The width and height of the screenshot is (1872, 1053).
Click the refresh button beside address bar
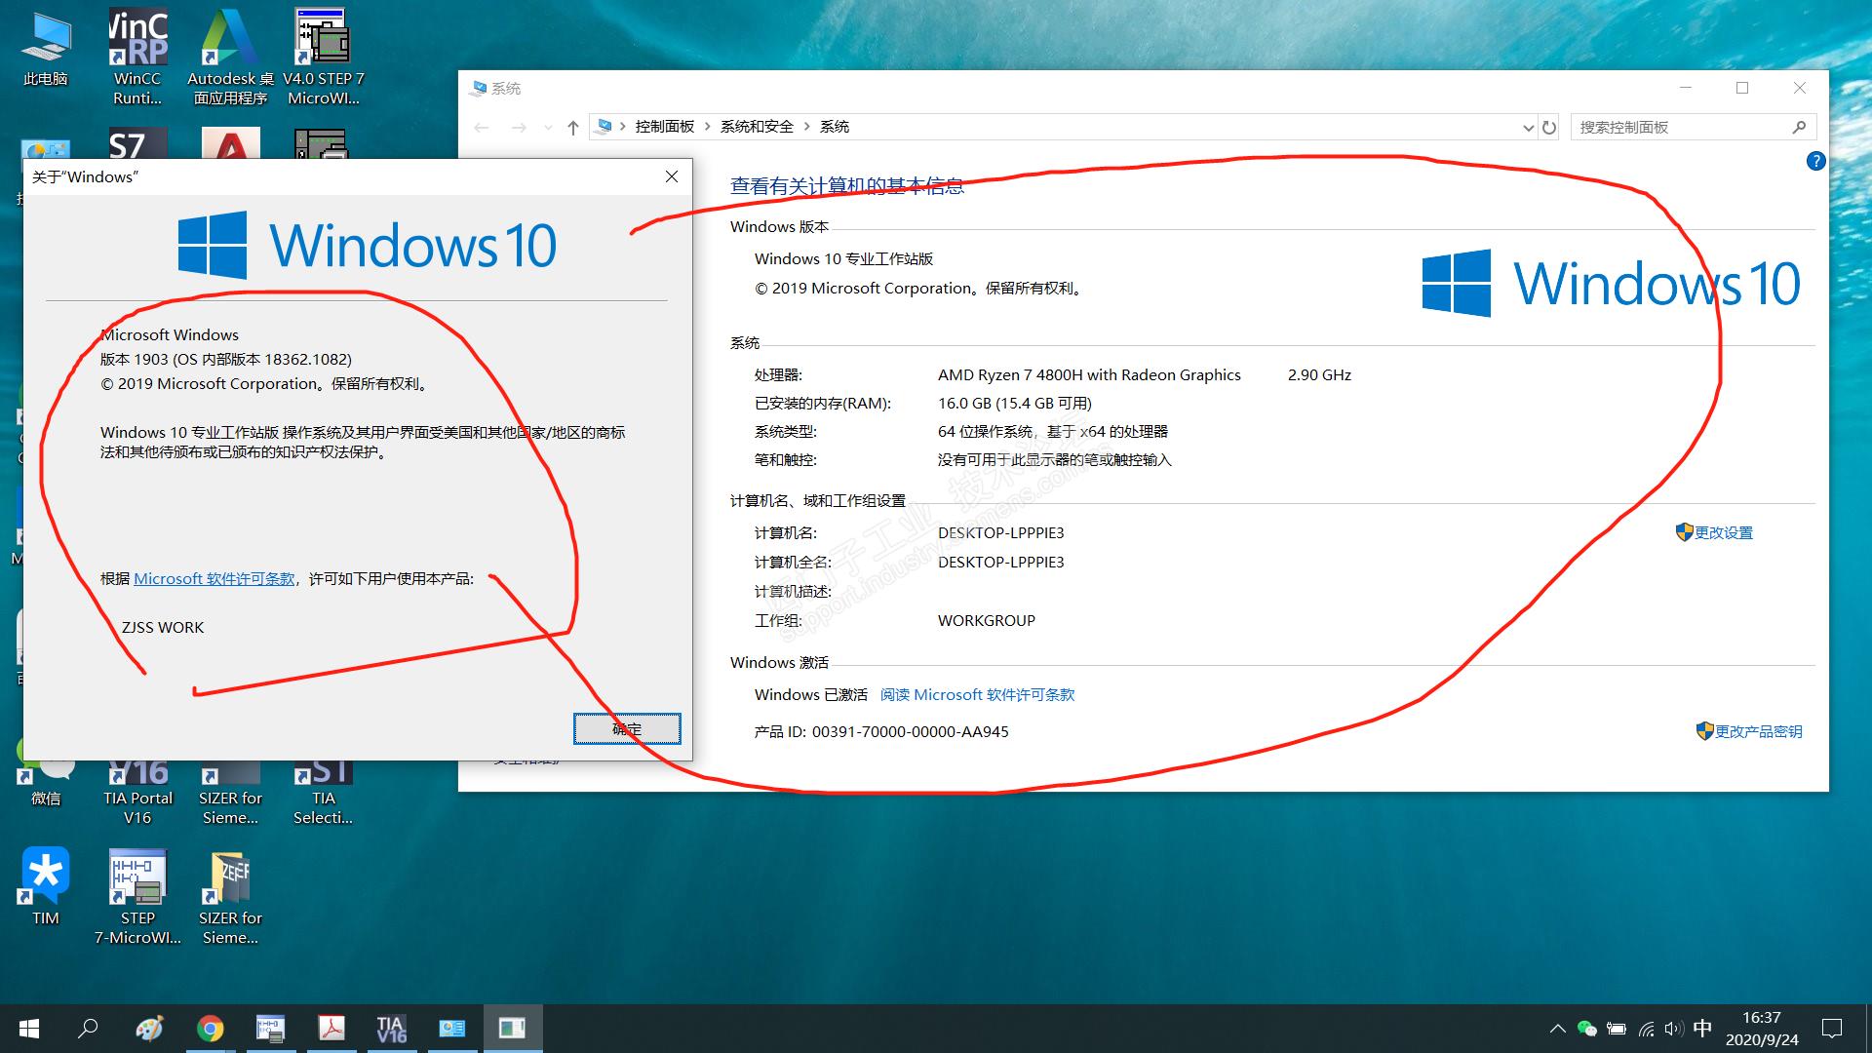coord(1549,127)
